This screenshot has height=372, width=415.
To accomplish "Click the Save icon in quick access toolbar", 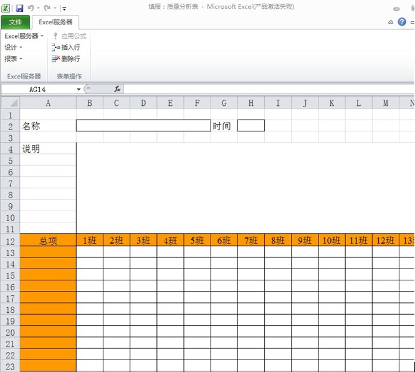I will click(x=19, y=8).
